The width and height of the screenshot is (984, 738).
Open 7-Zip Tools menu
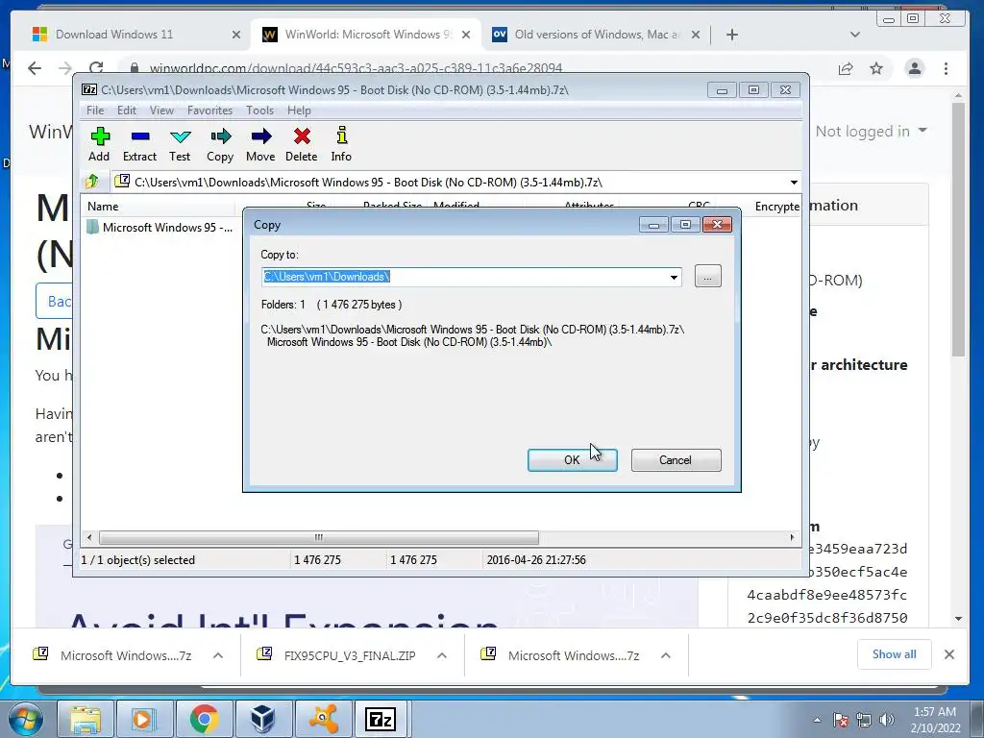(x=259, y=111)
